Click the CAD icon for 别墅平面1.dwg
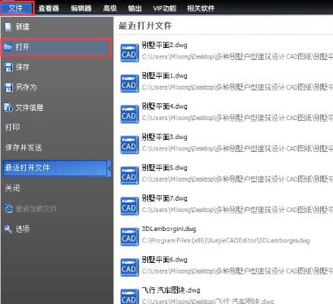 [129, 84]
